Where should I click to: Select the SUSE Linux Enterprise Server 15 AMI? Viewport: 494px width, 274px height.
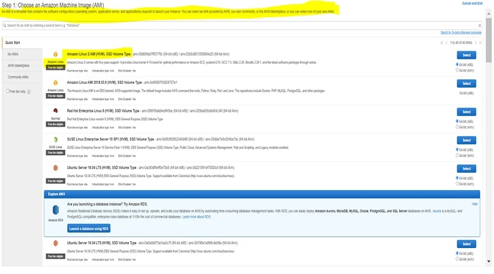tap(466, 140)
